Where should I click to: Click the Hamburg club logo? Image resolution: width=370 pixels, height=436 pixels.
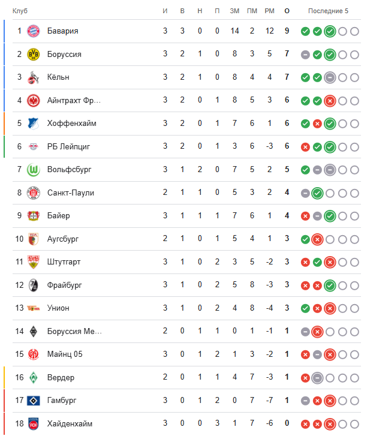[x=33, y=400]
